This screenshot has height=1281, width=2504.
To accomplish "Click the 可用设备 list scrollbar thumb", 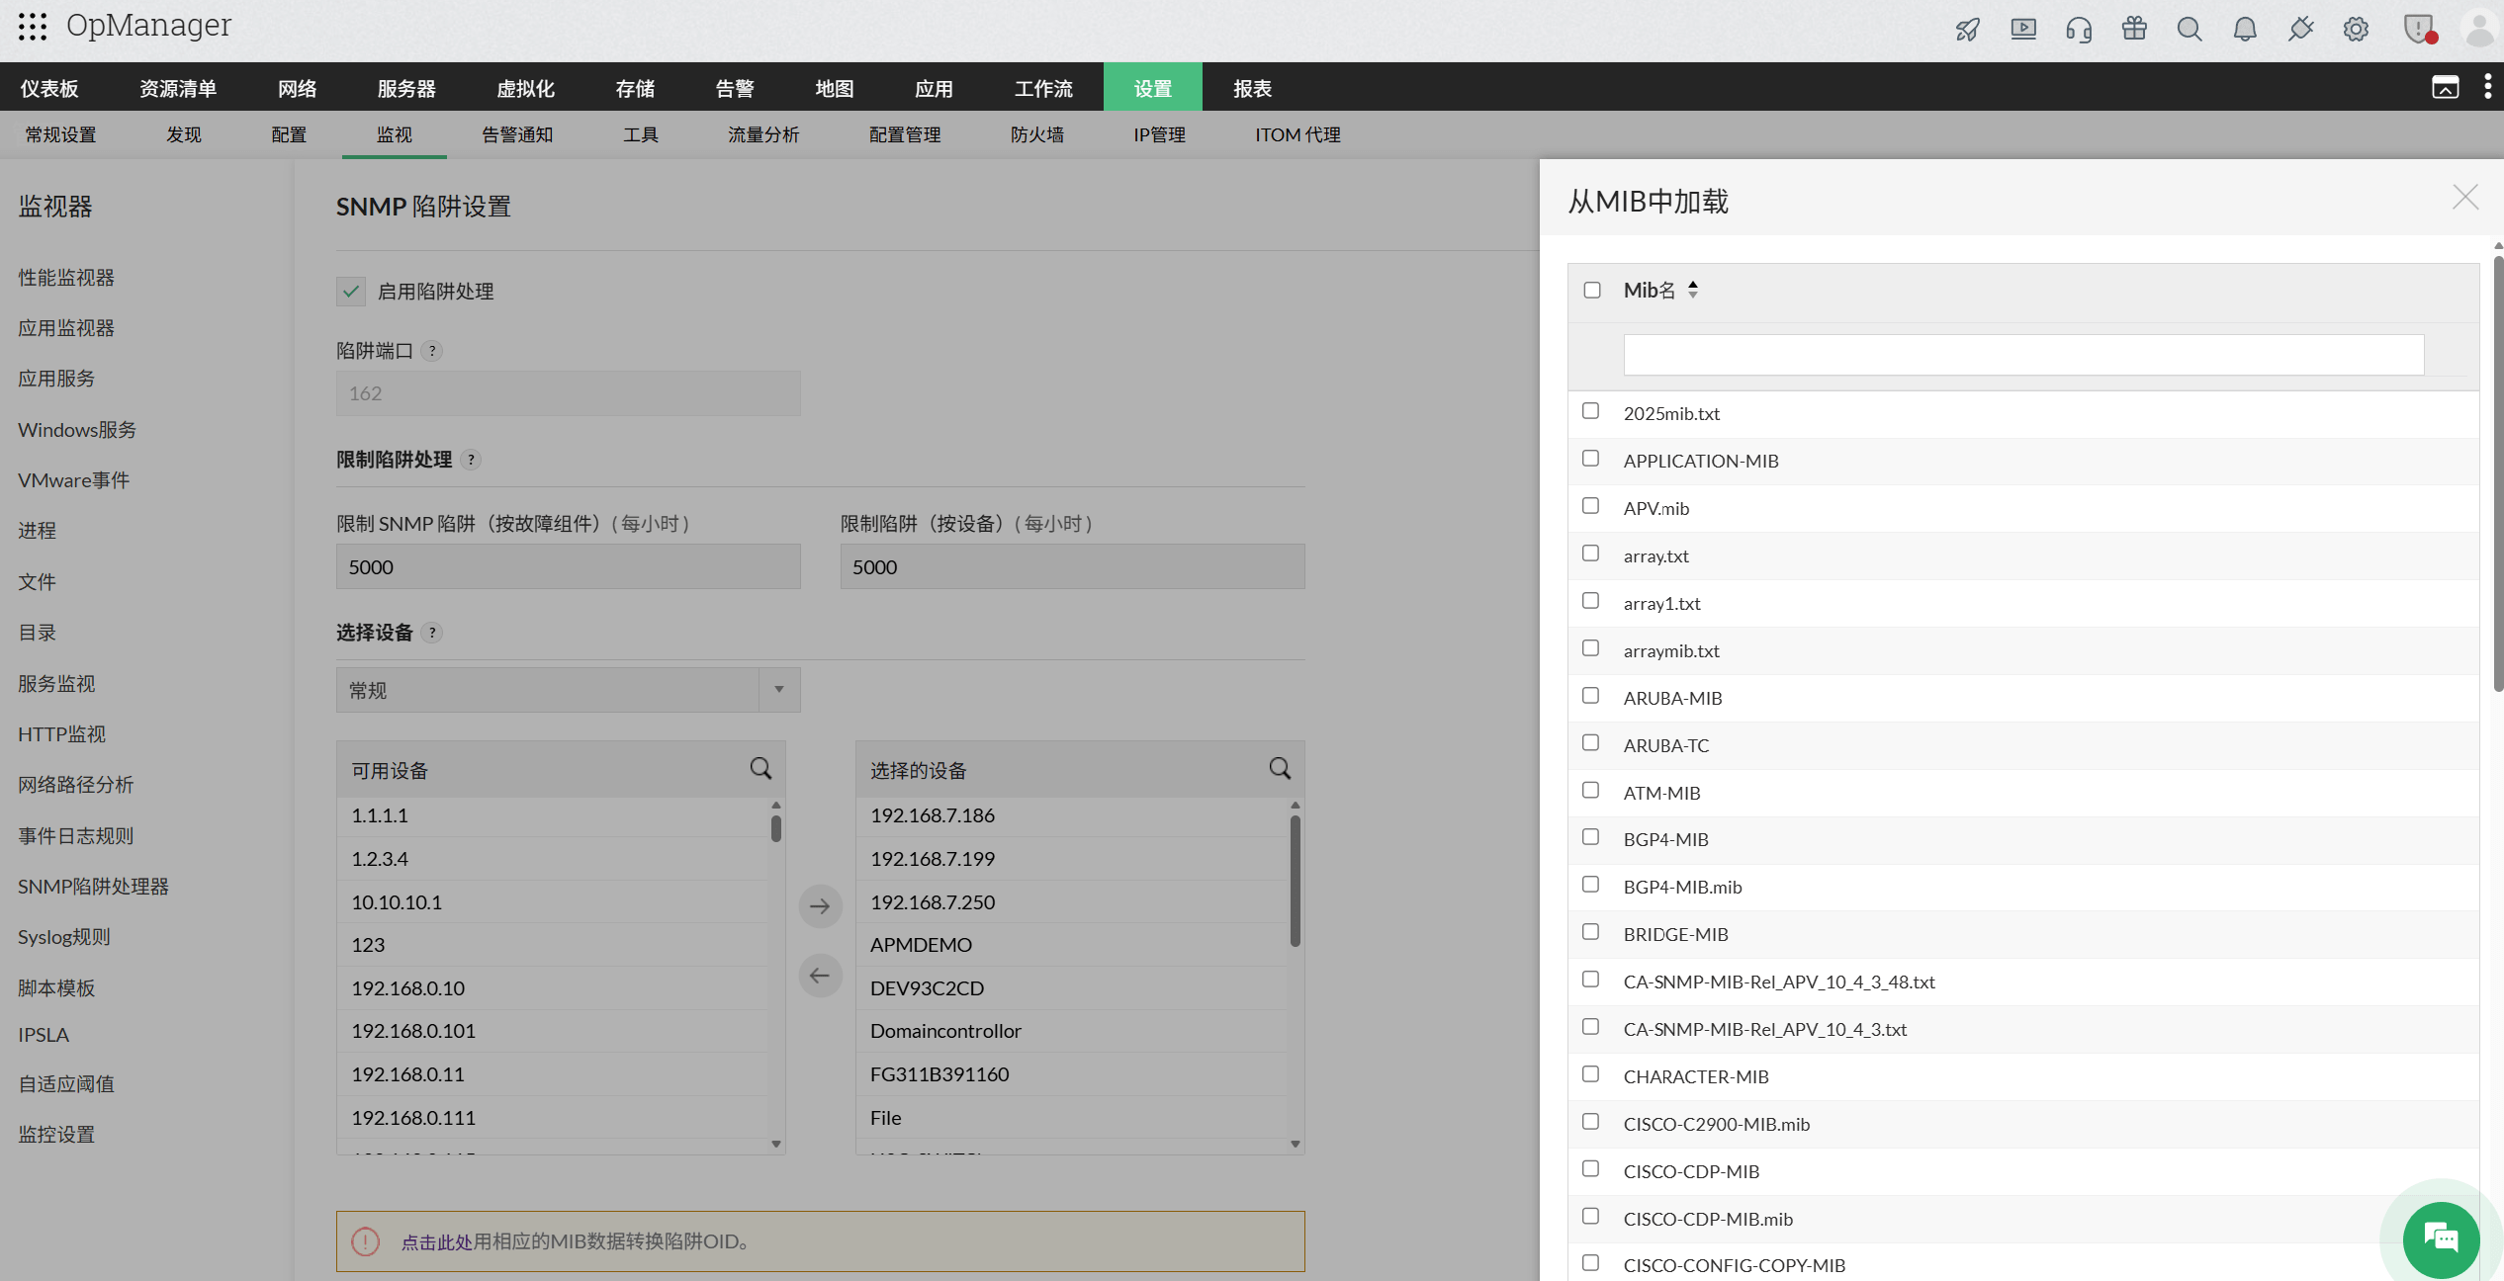I will coord(776,829).
